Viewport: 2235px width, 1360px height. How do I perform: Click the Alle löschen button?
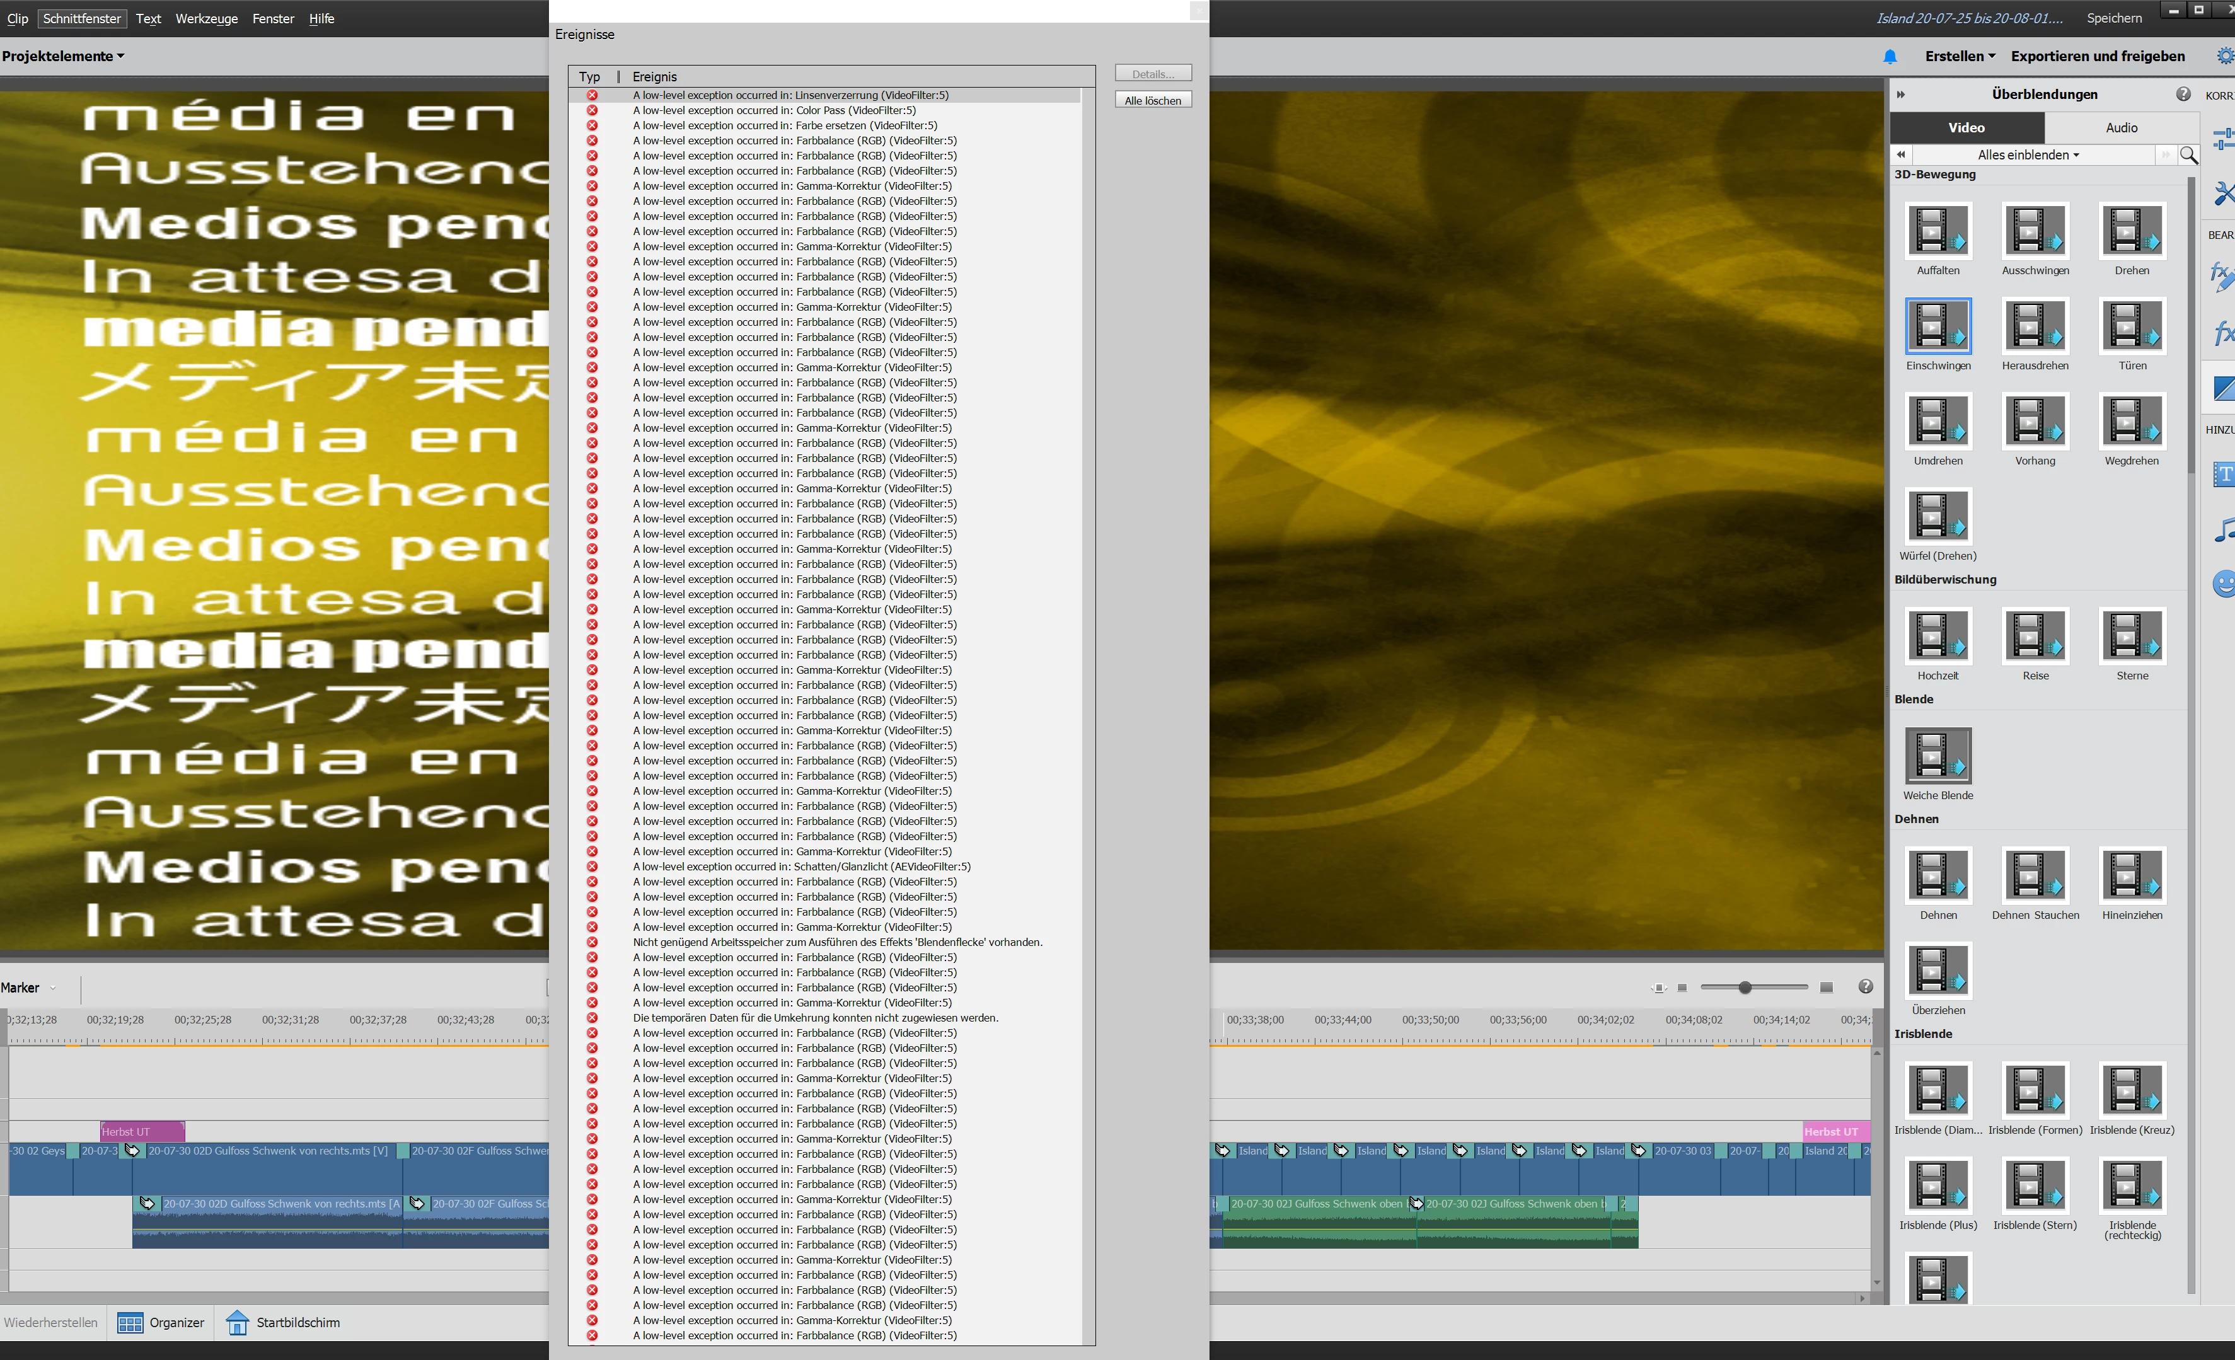[x=1152, y=101]
